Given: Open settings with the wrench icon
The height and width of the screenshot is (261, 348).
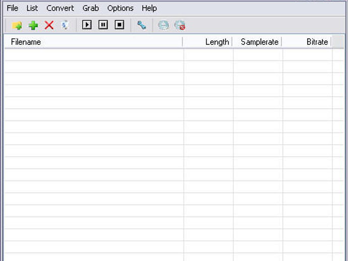Looking at the screenshot, I should (x=141, y=25).
